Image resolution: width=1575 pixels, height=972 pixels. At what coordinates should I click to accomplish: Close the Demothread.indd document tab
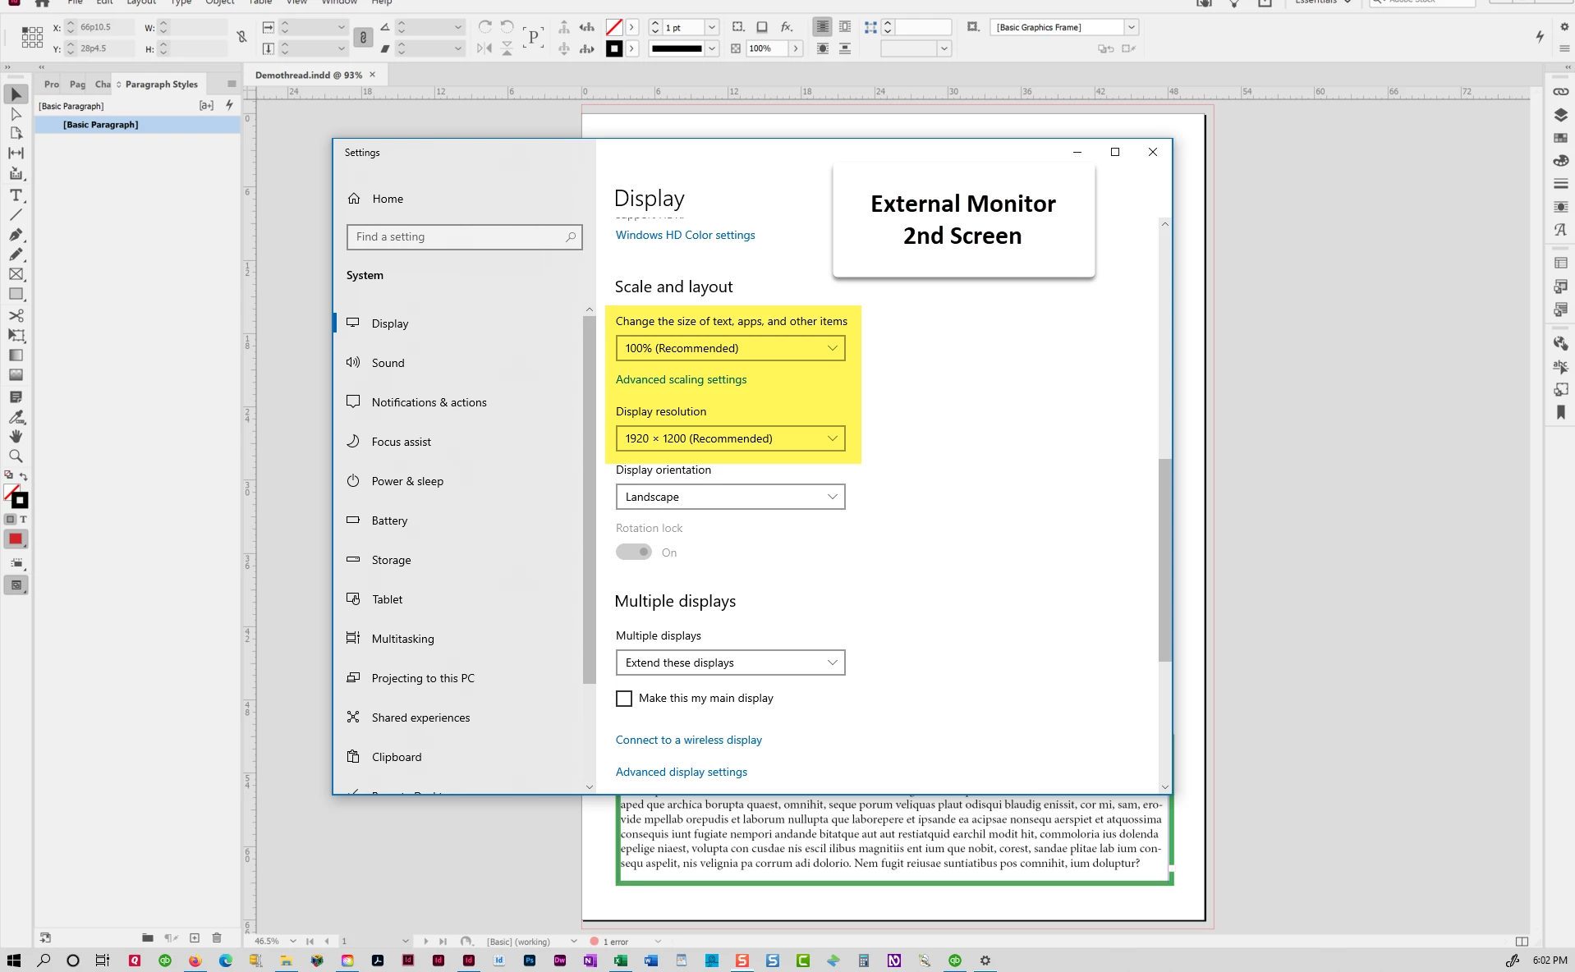point(372,75)
